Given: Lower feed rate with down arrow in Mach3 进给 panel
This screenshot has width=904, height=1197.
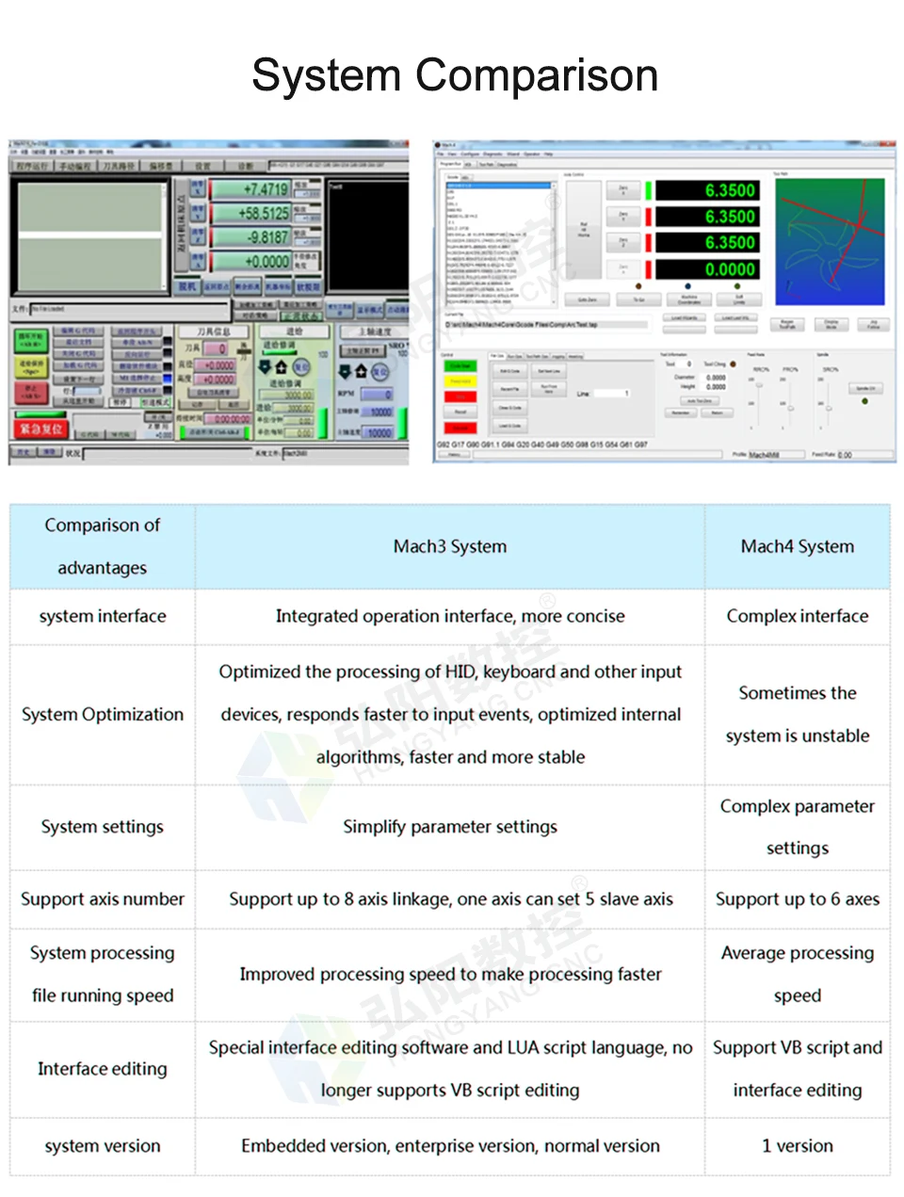Looking at the screenshot, I should click(x=265, y=366).
